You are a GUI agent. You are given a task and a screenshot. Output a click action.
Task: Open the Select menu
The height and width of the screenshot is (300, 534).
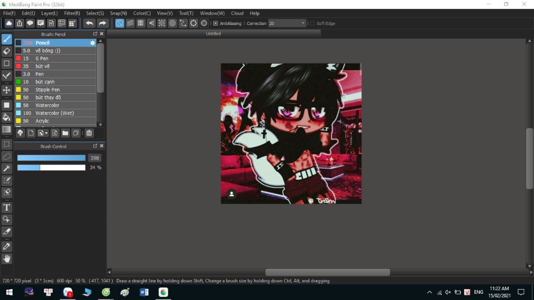[x=95, y=13]
